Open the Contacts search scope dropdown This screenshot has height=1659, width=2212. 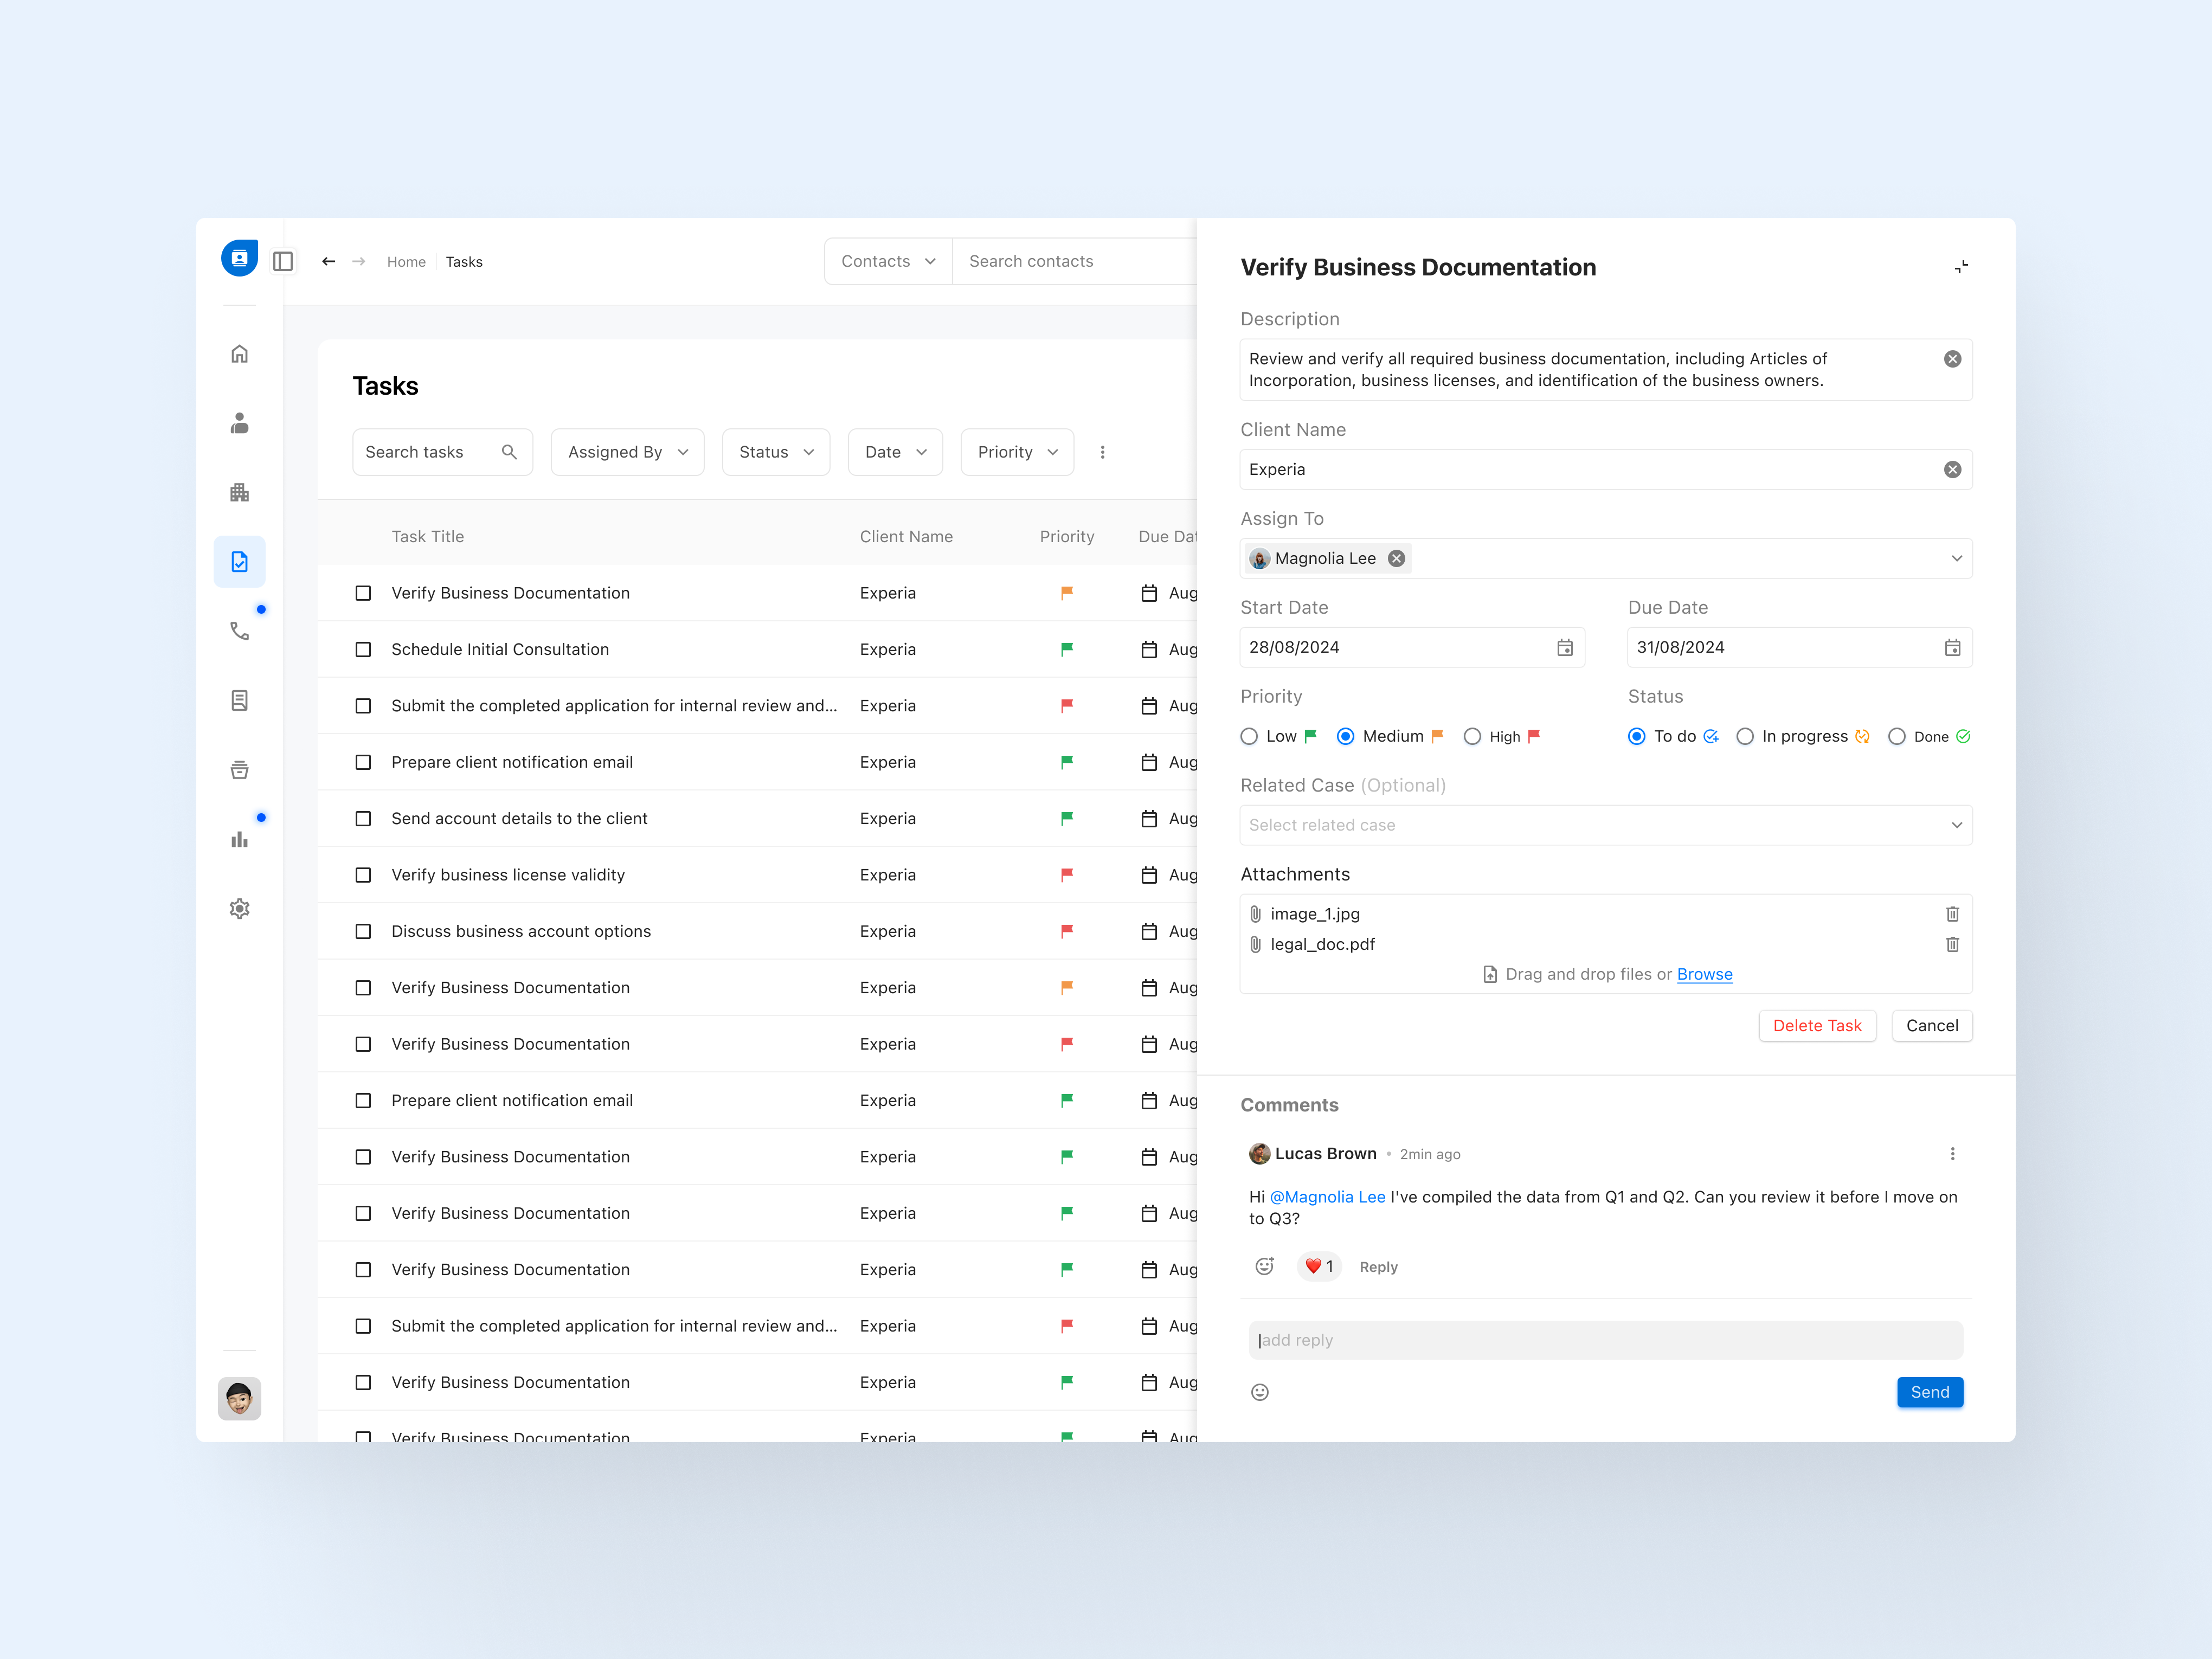pyautogui.click(x=887, y=260)
